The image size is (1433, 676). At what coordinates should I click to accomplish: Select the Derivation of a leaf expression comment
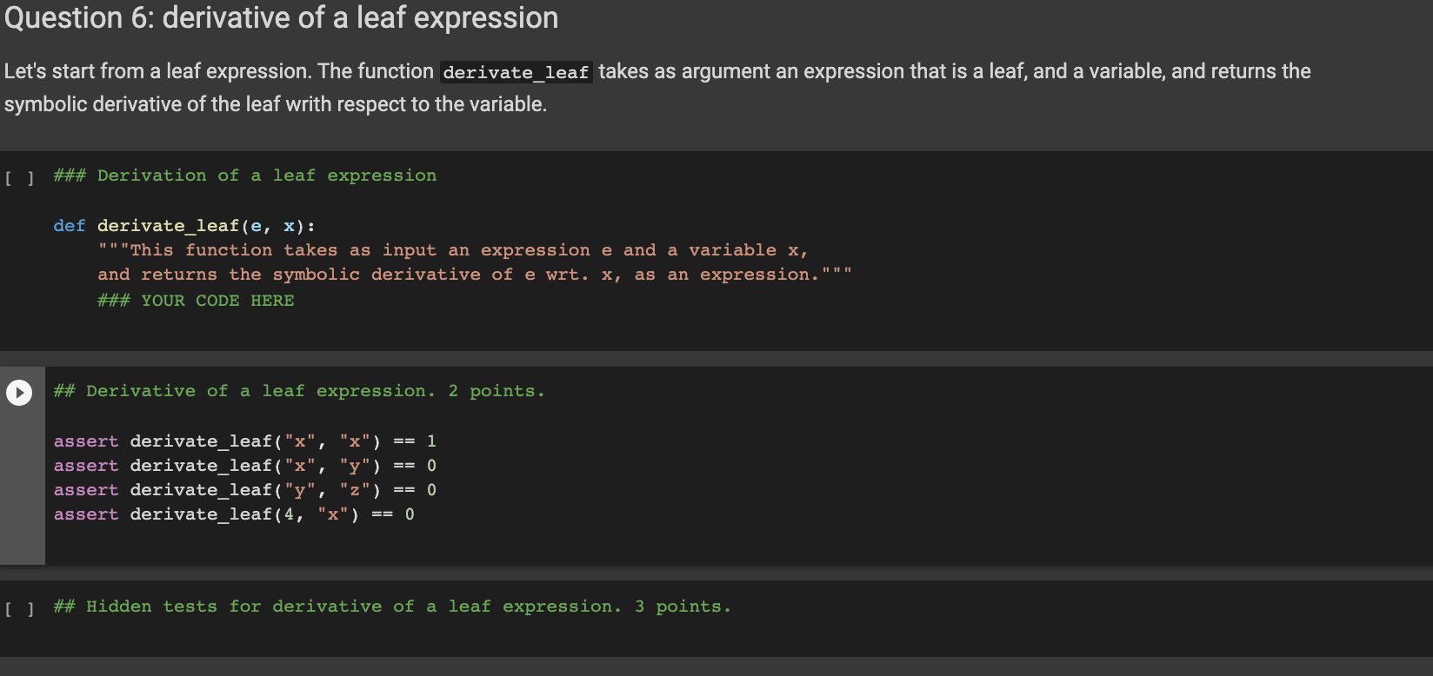(x=244, y=176)
